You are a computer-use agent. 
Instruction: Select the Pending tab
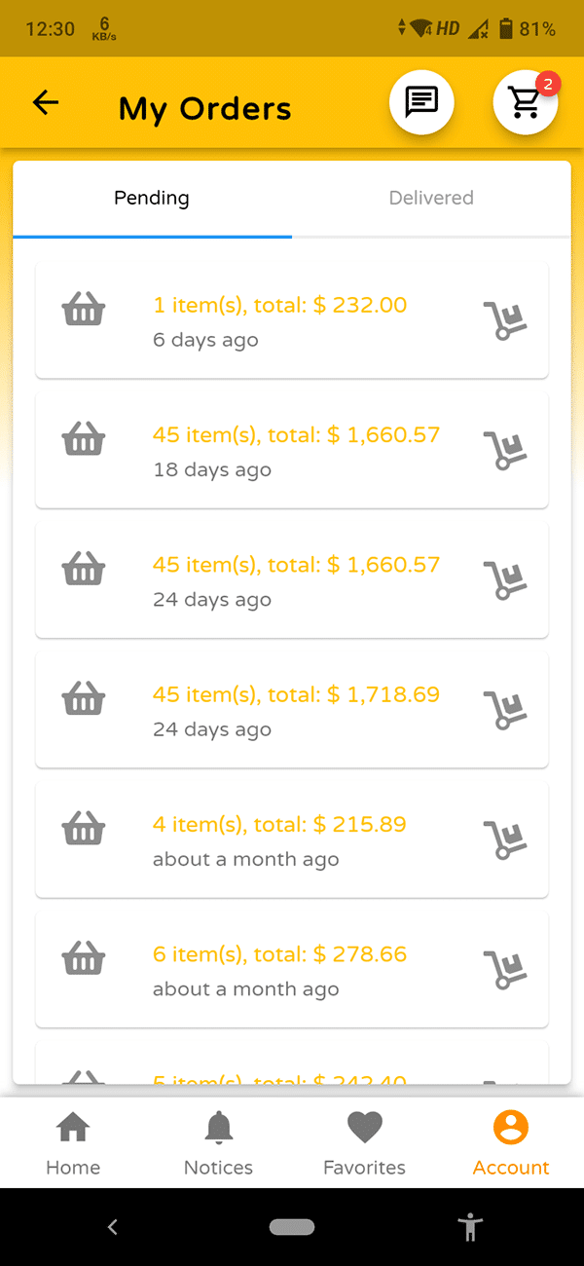point(152,199)
